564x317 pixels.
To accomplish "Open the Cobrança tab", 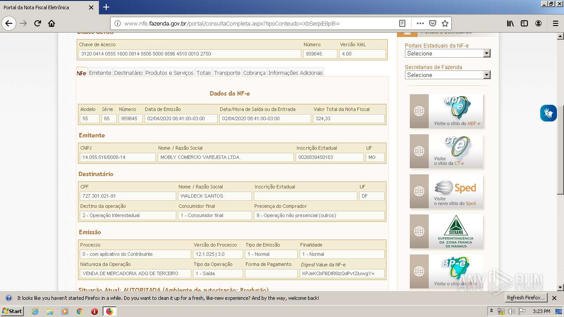I will pyautogui.click(x=254, y=73).
